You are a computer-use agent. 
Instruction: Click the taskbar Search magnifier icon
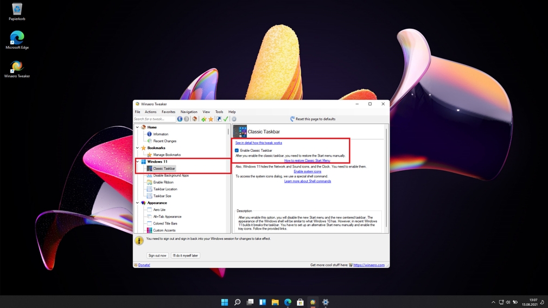(237, 302)
